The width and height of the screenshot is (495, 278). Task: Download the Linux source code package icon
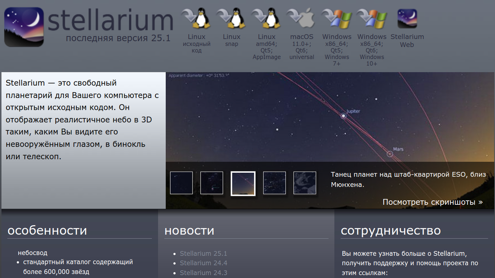pos(196,18)
